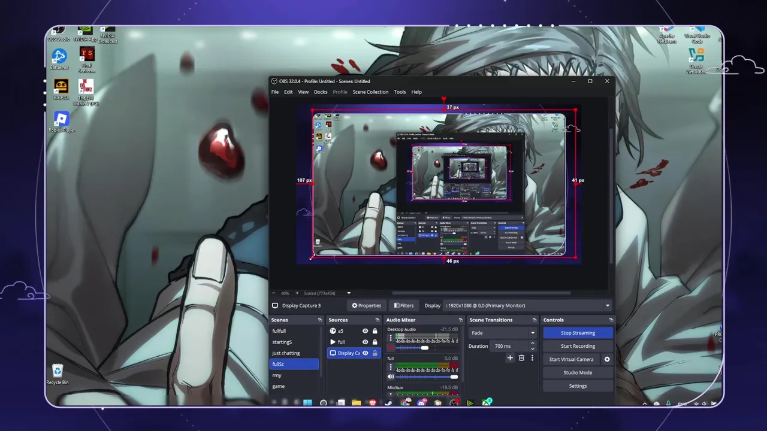Pop out the Scene Transitions dock
Screen dimensions: 767x431
point(535,320)
